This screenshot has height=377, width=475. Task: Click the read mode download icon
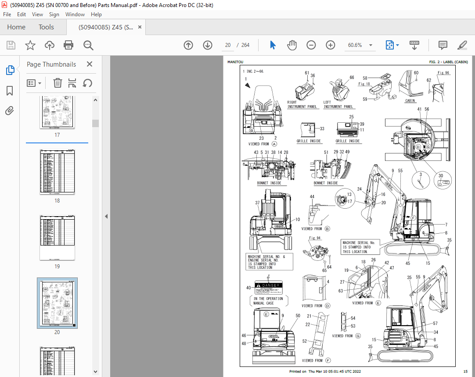coord(414,46)
